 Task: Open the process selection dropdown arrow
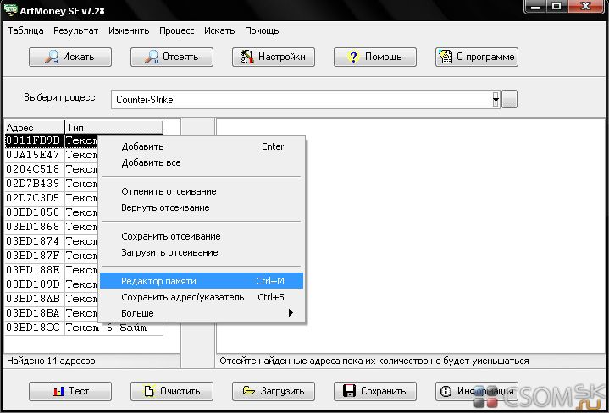point(496,99)
